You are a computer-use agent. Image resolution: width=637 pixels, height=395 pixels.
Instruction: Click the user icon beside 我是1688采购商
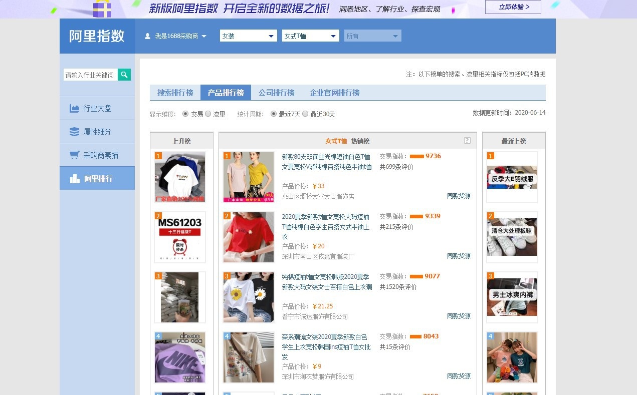coord(147,36)
